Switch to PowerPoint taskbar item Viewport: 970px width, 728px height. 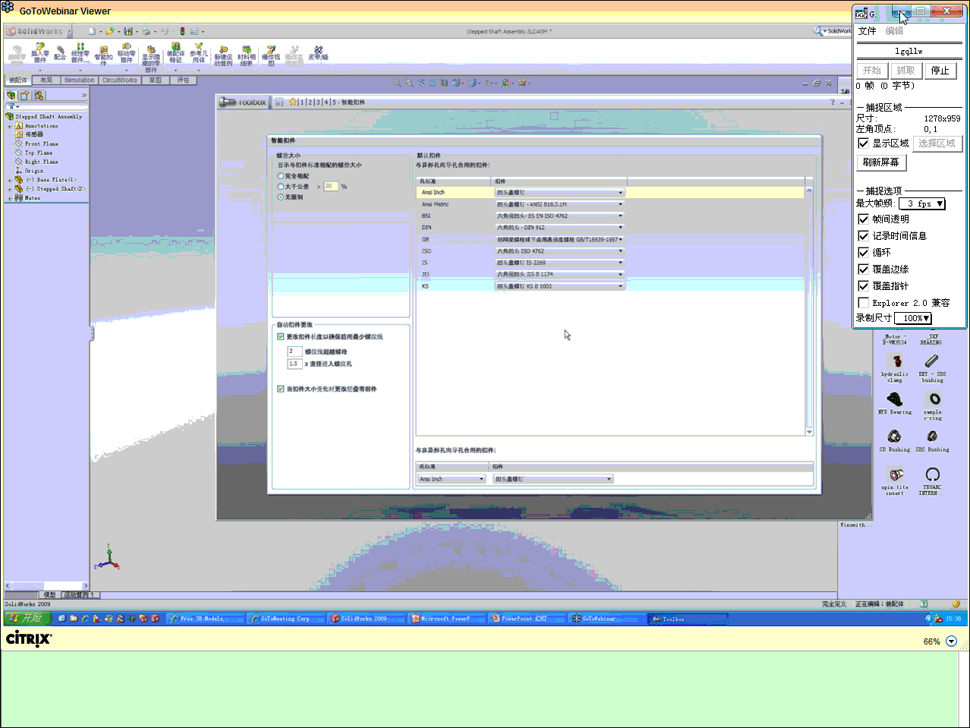click(528, 619)
